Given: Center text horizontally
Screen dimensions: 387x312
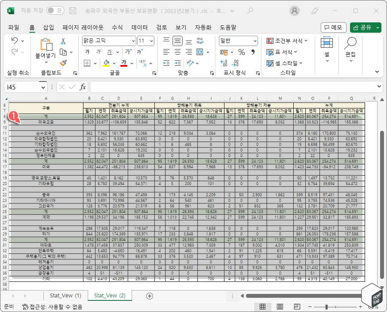Looking at the screenshot, I should (x=178, y=52).
